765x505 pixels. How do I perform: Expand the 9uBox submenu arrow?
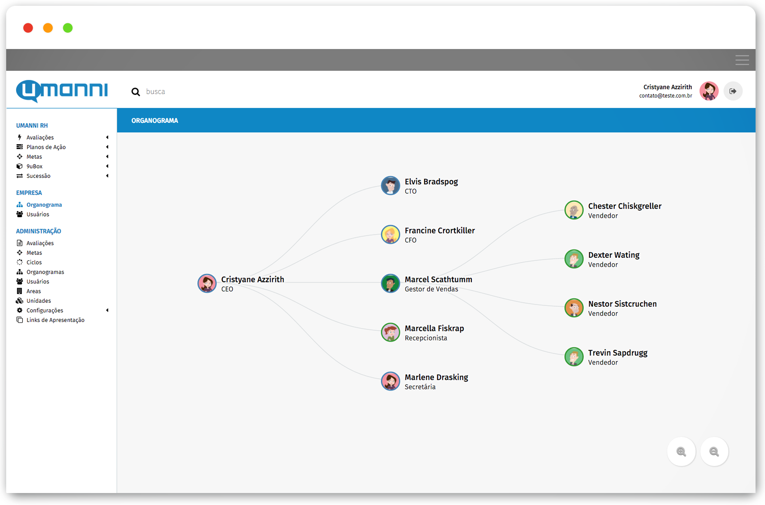coord(107,166)
